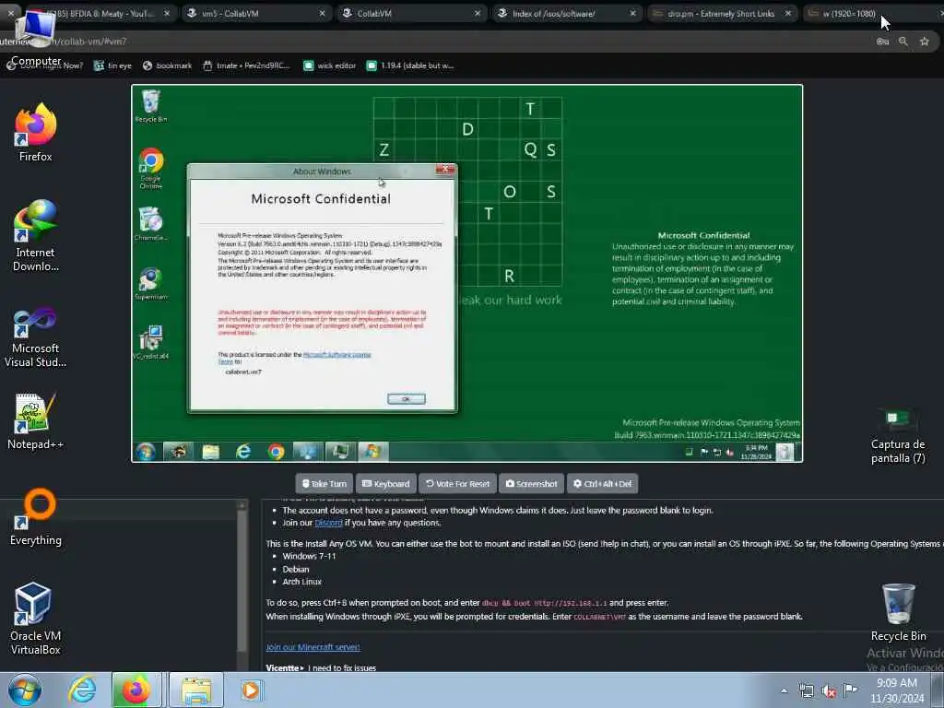This screenshot has width=944, height=708.
Task: Click winver flag item in VM taskbar
Action: pos(372,452)
